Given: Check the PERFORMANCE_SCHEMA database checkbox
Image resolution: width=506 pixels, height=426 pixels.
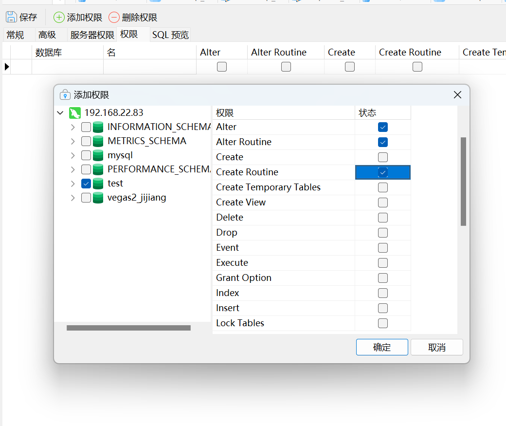Looking at the screenshot, I should [86, 169].
